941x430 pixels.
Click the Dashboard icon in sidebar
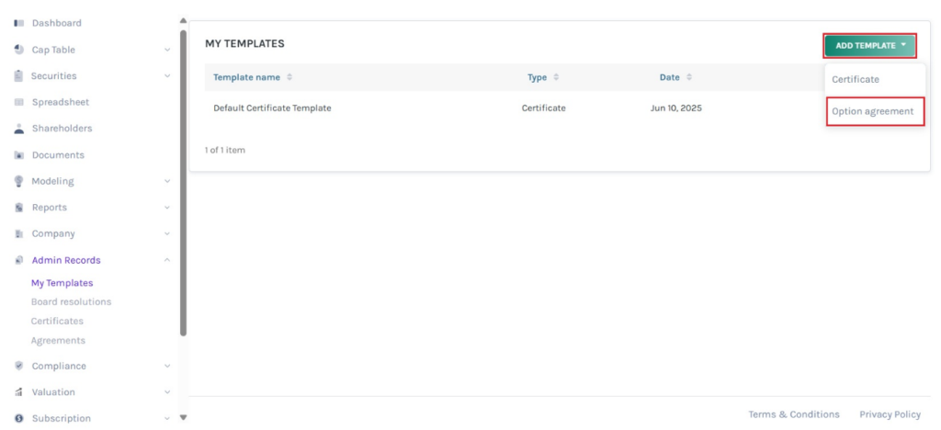pos(18,23)
